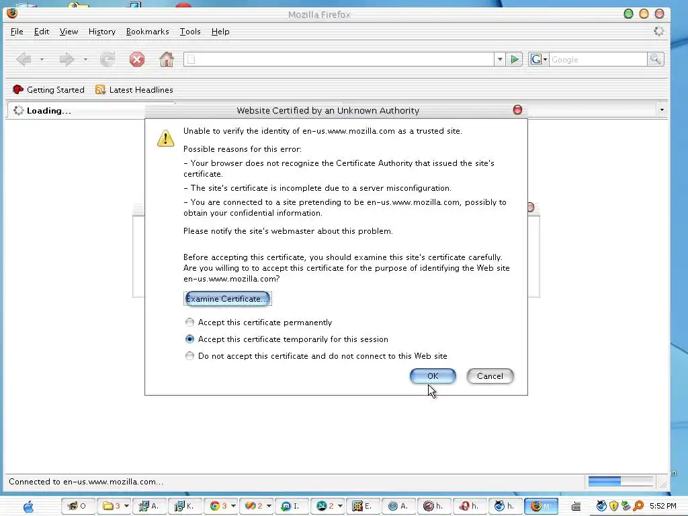Viewport: 688px width, 516px height.
Task: Open the Back button history dropdown
Action: pyautogui.click(x=42, y=59)
